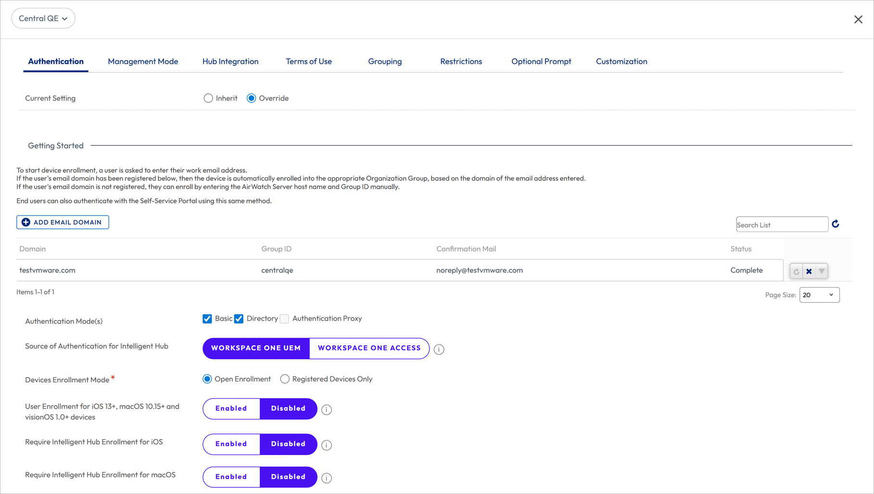
Task: Check the Authentication Proxy box
Action: [284, 319]
